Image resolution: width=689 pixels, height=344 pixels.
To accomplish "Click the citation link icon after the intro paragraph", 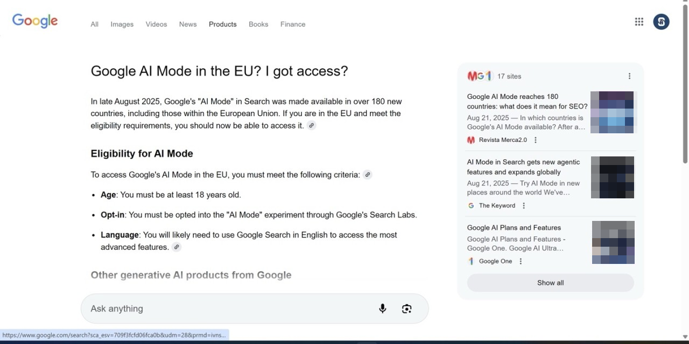I will tap(312, 125).
